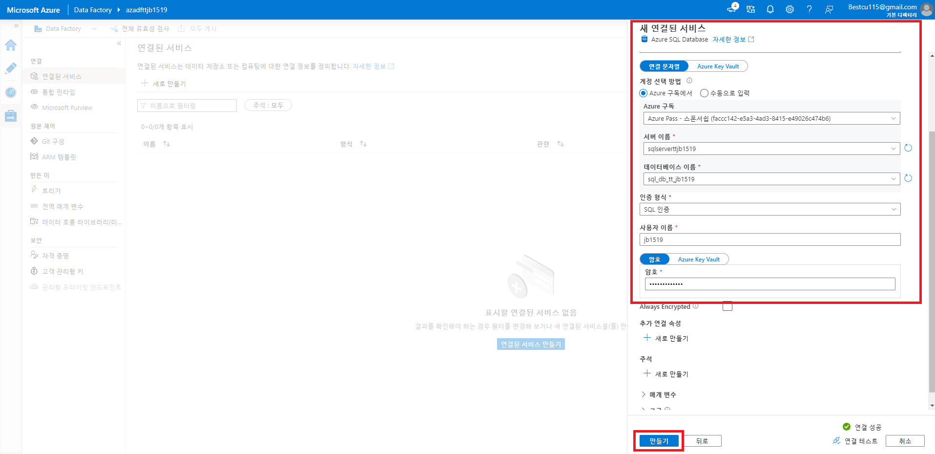Open the Monitor gauge icon

(x=11, y=92)
